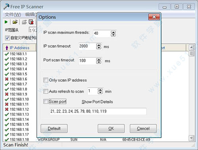The height and width of the screenshot is (150, 198).
Task: Click the red X icon beside 192.168.1.12
Action: tap(7, 109)
